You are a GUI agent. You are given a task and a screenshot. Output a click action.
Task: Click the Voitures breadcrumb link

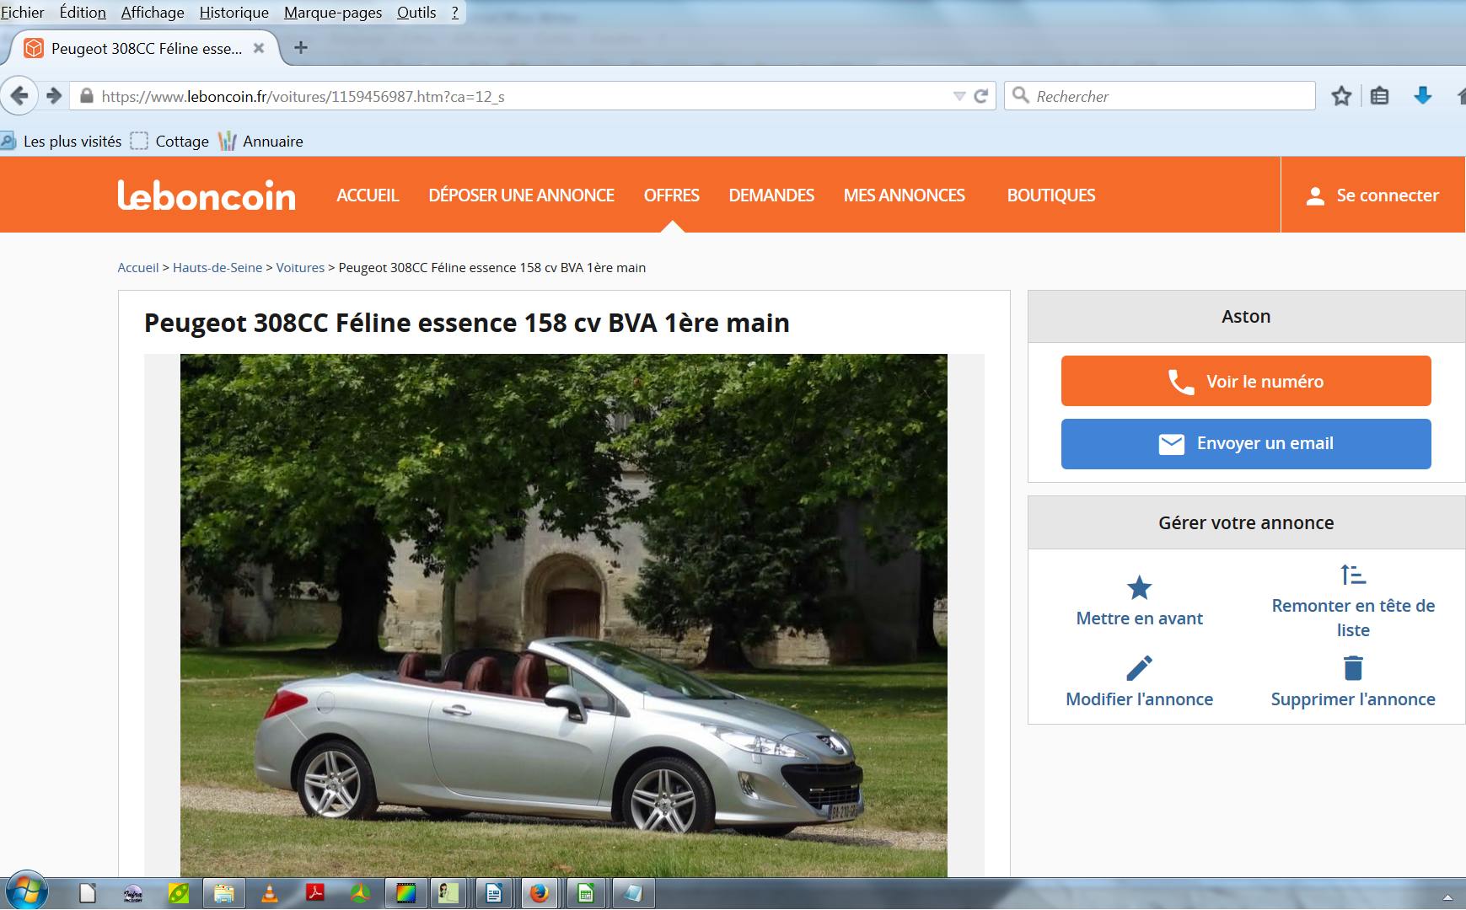click(300, 267)
